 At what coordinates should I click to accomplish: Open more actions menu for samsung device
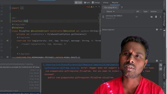[x=160, y=17]
